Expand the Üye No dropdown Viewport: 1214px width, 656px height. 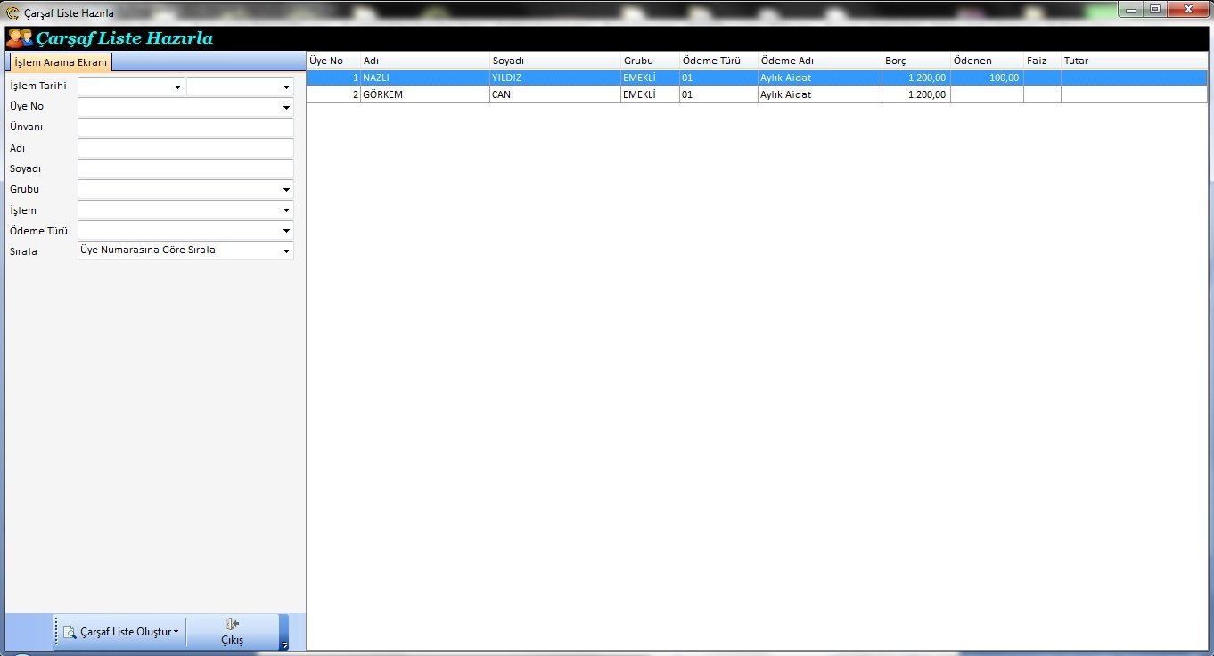286,108
